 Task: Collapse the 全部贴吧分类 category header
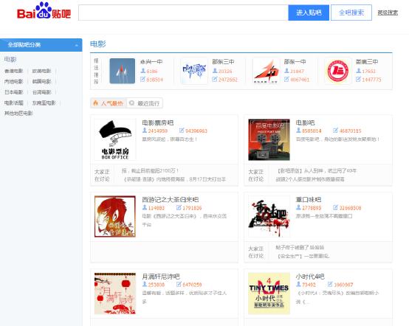point(41,45)
